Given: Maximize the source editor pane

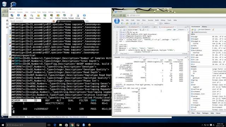Looking at the screenshot, I should pos(188,27).
